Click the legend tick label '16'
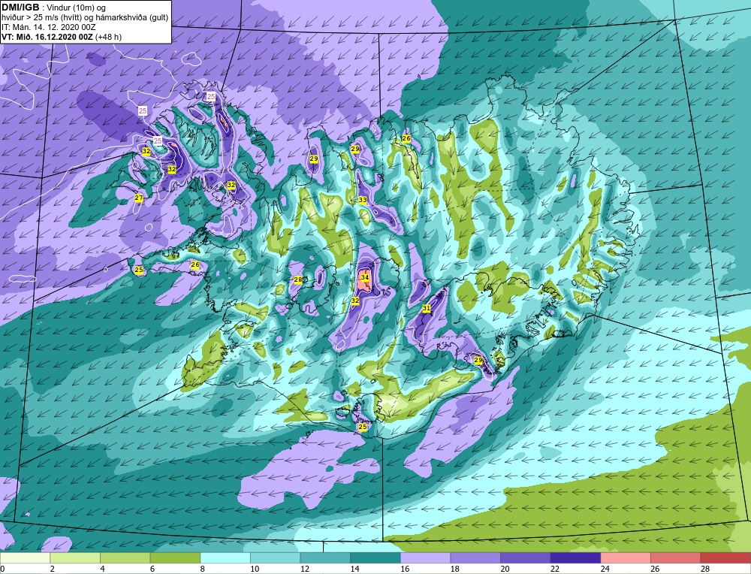 (x=406, y=569)
